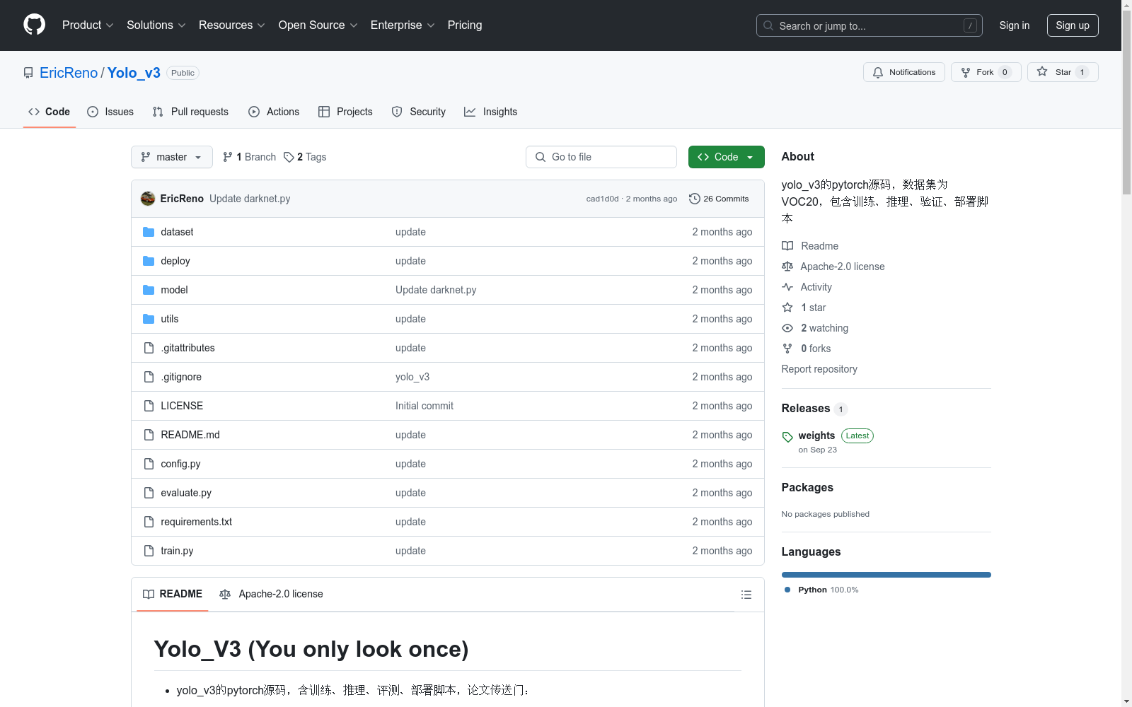Expand the Resources menu

tap(232, 25)
